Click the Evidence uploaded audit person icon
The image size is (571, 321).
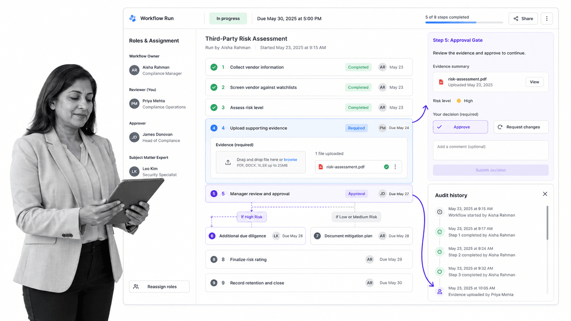tap(440, 292)
